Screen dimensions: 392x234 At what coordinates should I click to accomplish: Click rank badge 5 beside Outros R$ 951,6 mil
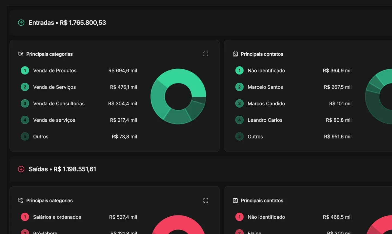pos(239,137)
